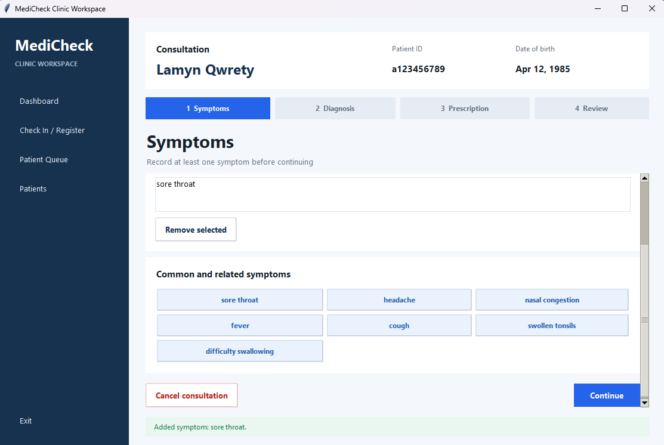Click patient name Lamyn Qwrety

coord(205,70)
